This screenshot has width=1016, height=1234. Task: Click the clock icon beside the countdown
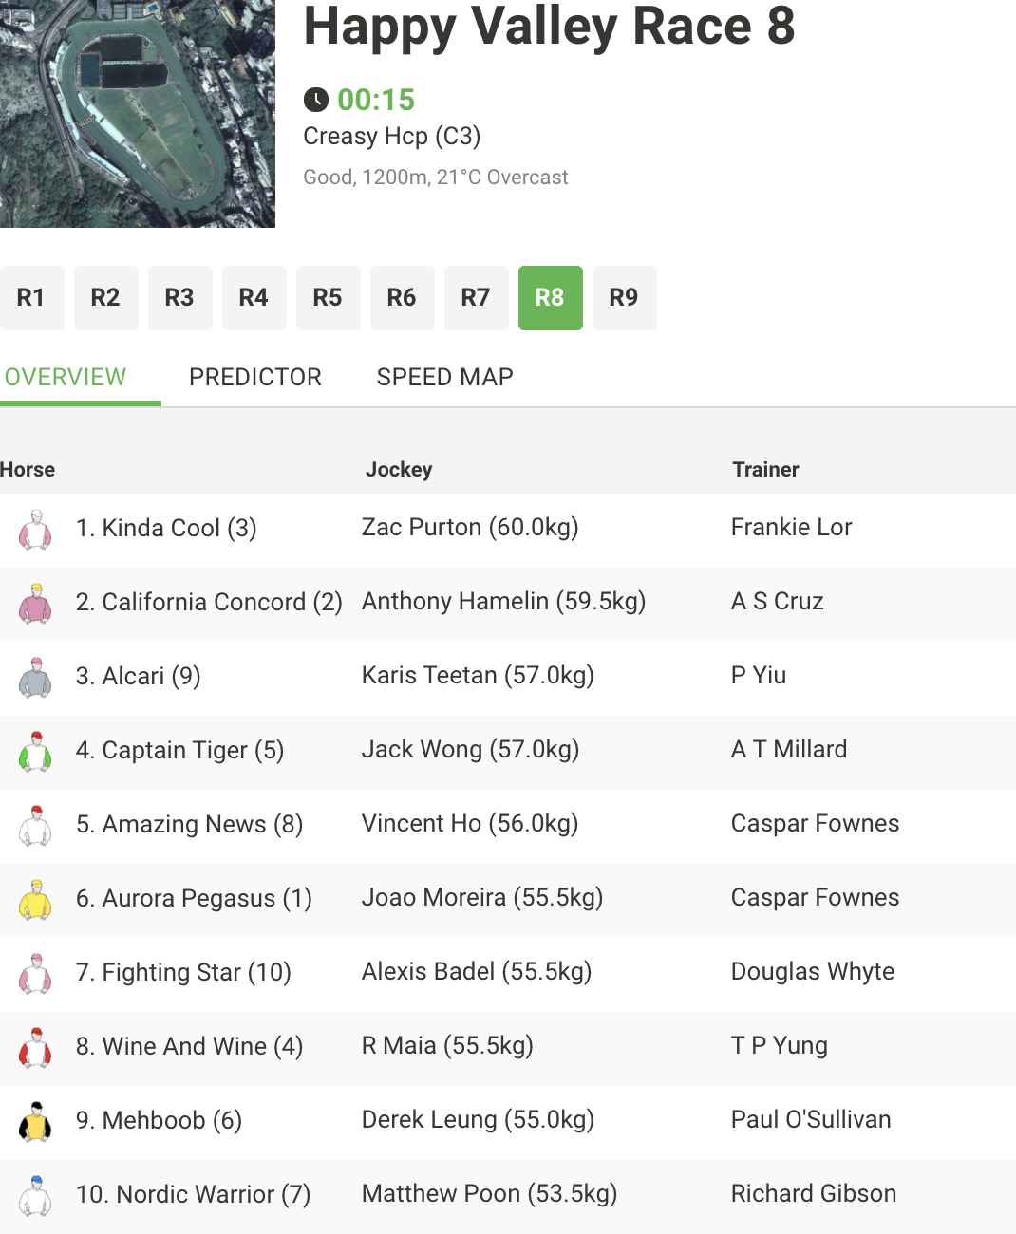click(316, 100)
